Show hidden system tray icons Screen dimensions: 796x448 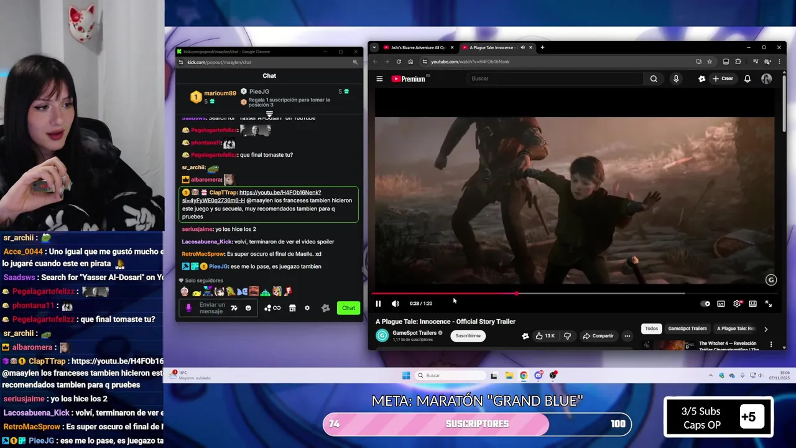(711, 375)
